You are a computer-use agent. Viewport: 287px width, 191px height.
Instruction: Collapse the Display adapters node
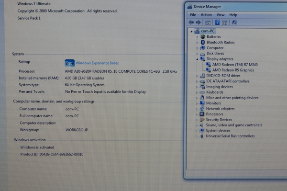pos(197,59)
